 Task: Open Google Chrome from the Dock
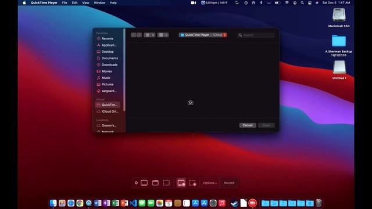(x=80, y=203)
